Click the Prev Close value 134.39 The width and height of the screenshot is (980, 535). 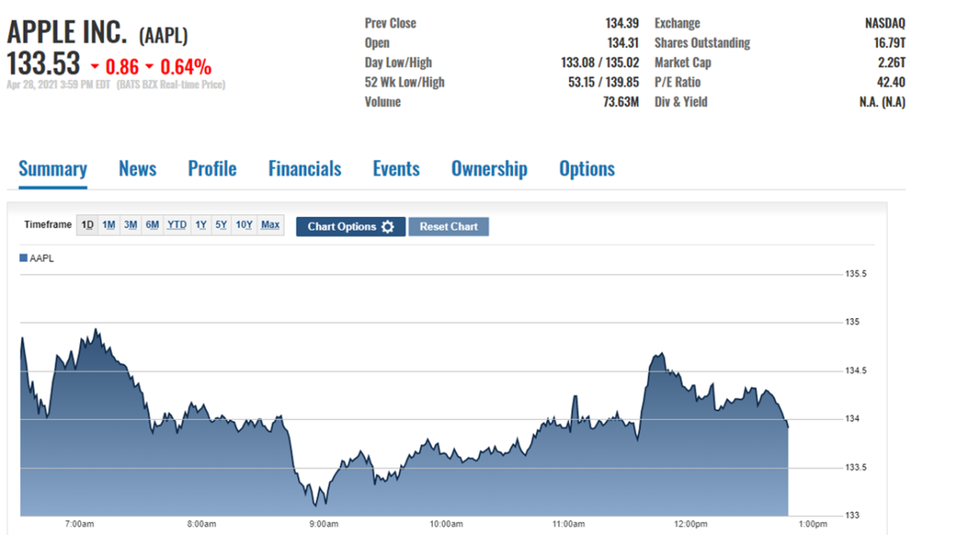[x=622, y=24]
